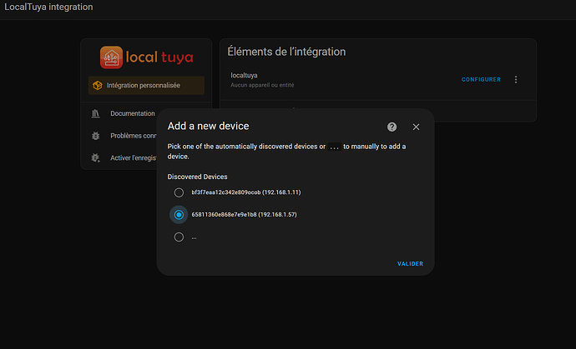Choose the "..." manual device radio option

point(179,237)
